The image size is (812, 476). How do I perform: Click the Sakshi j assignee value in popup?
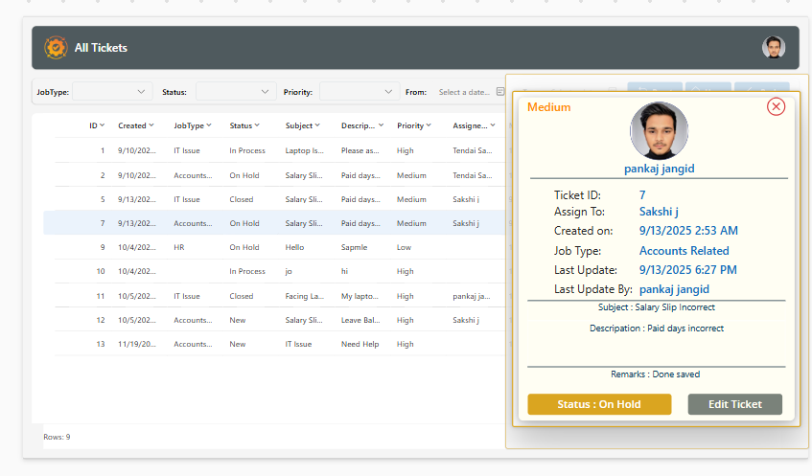(x=659, y=212)
